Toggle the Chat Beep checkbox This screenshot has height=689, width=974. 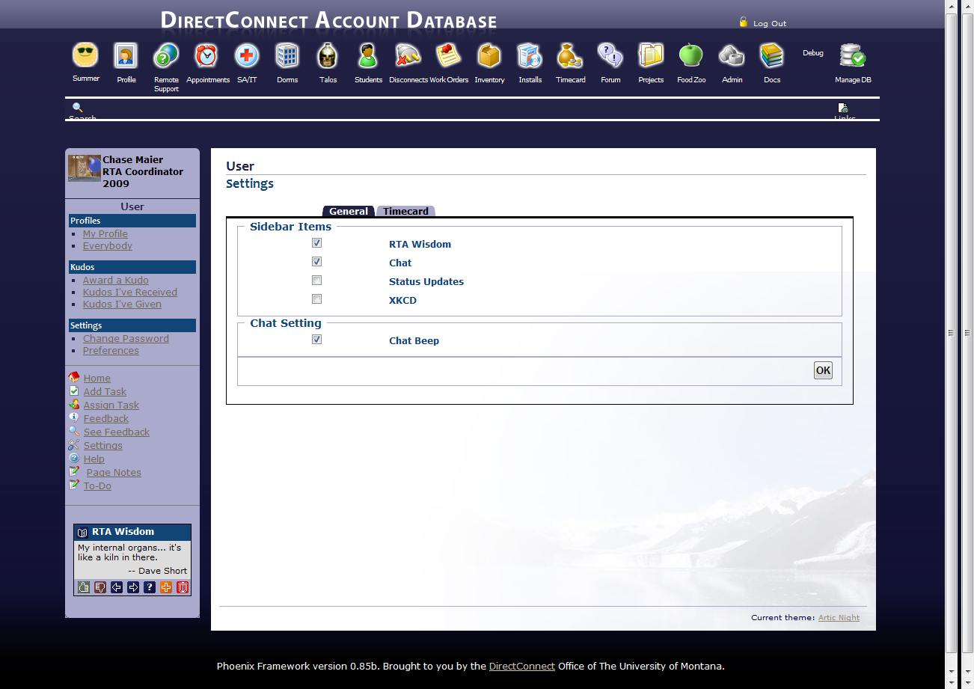tap(316, 340)
